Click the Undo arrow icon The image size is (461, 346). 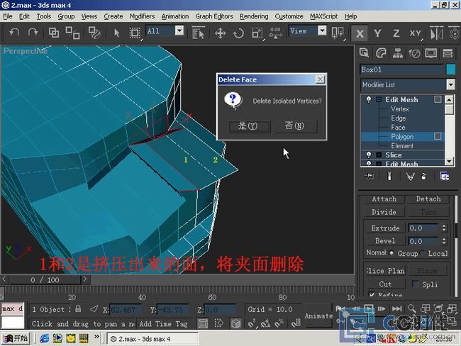[x=13, y=33]
